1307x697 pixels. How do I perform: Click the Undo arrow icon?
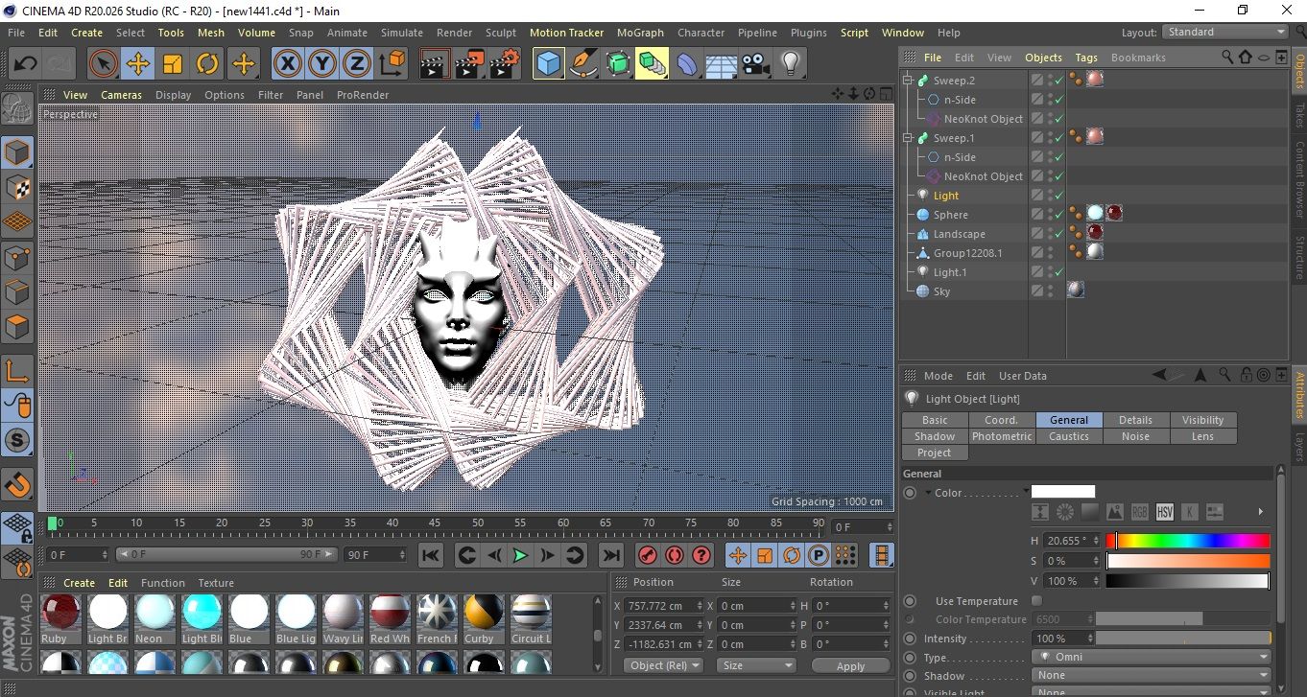tap(25, 64)
